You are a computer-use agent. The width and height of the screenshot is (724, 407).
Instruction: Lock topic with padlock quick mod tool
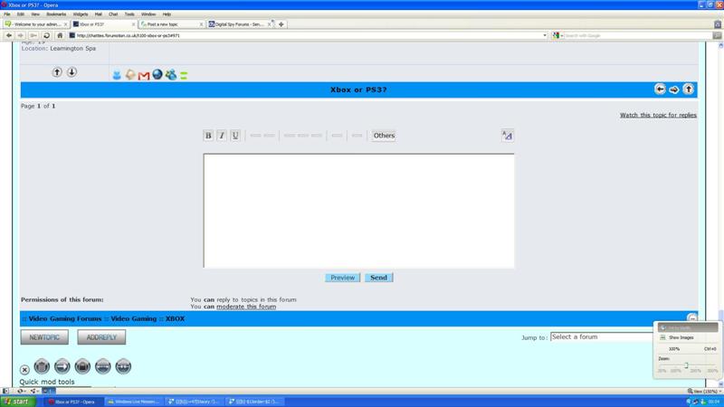click(x=82, y=366)
